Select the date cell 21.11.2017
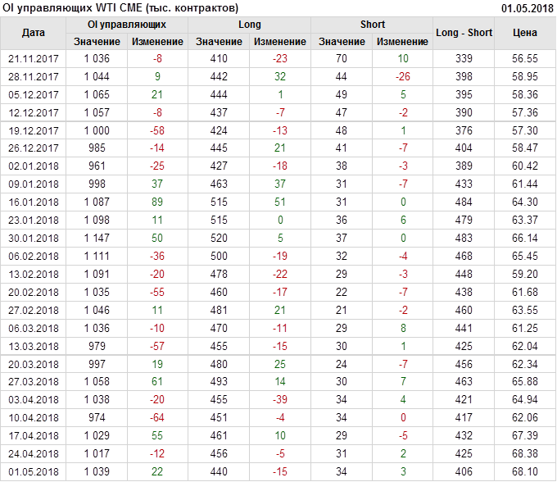The image size is (557, 482). (34, 59)
